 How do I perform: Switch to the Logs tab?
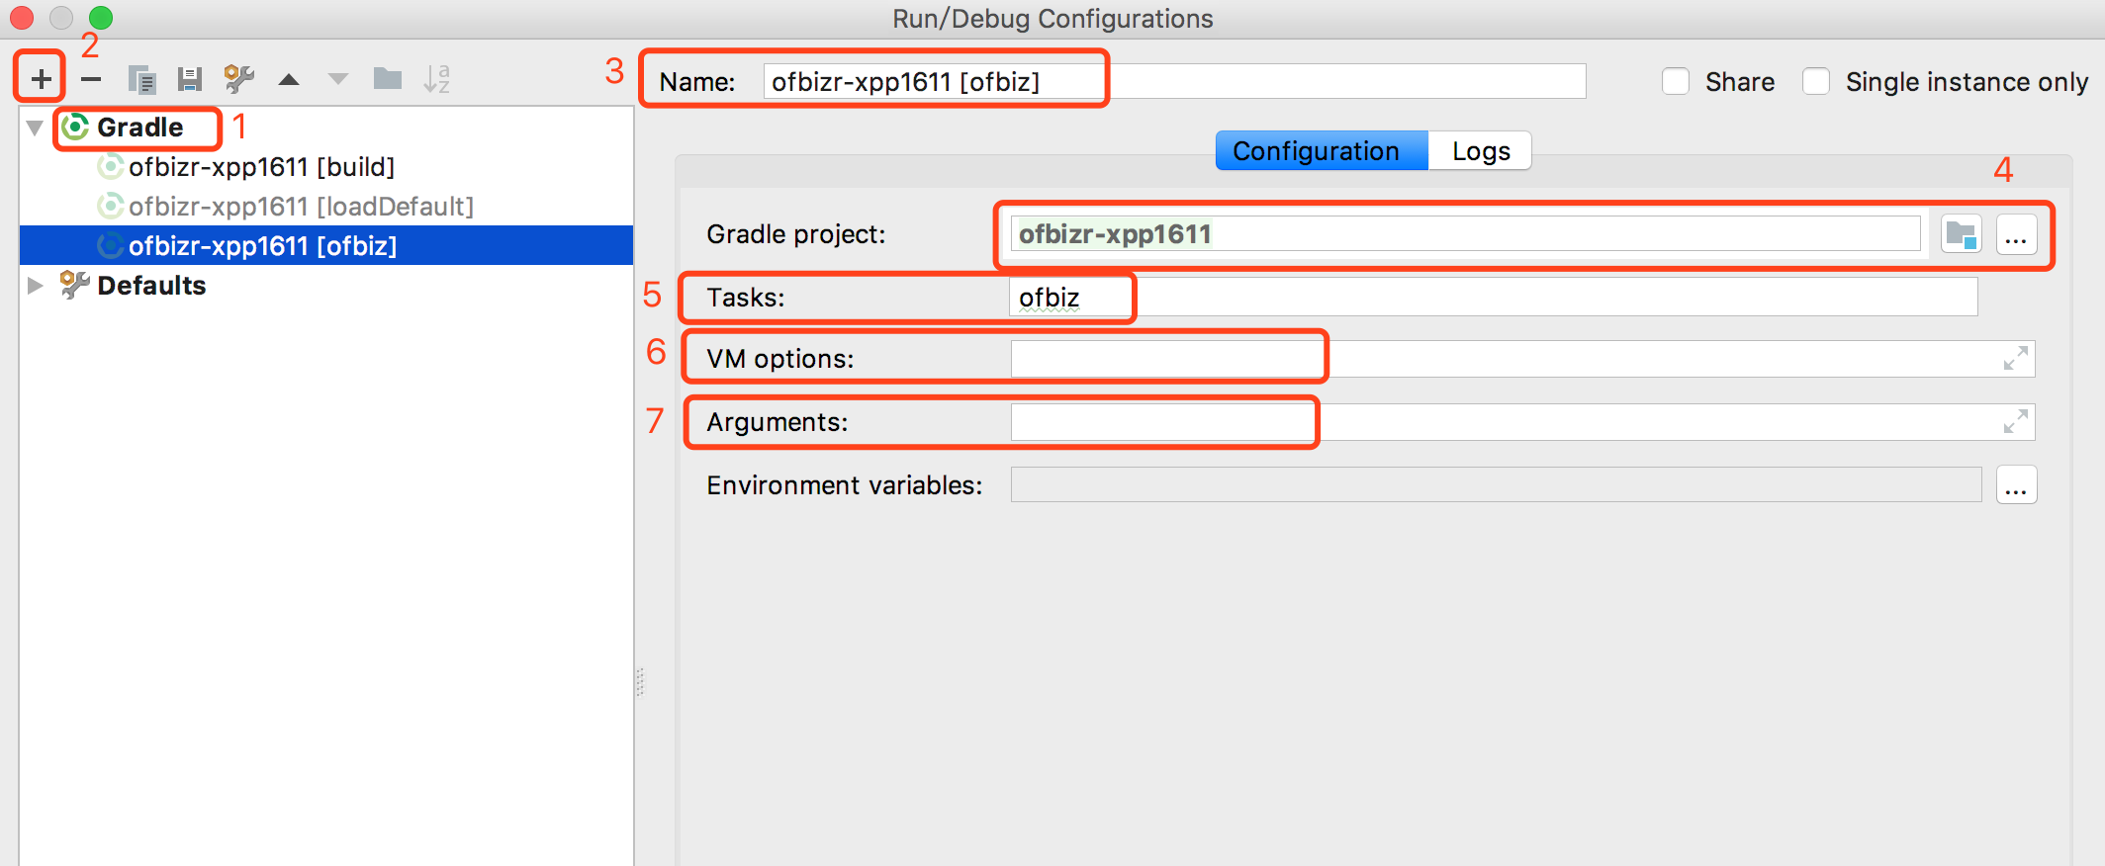pos(1480,150)
